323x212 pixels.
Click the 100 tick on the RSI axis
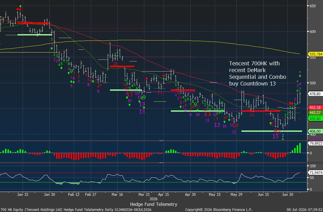(313, 166)
